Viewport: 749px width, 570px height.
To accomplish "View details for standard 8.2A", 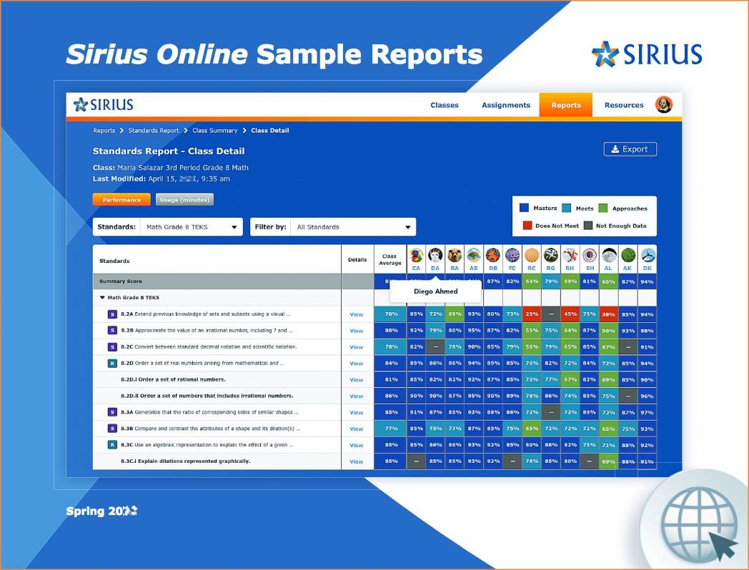I will (356, 314).
